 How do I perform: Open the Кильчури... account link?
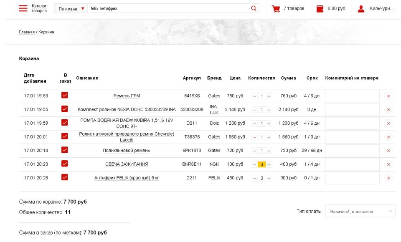(381, 8)
